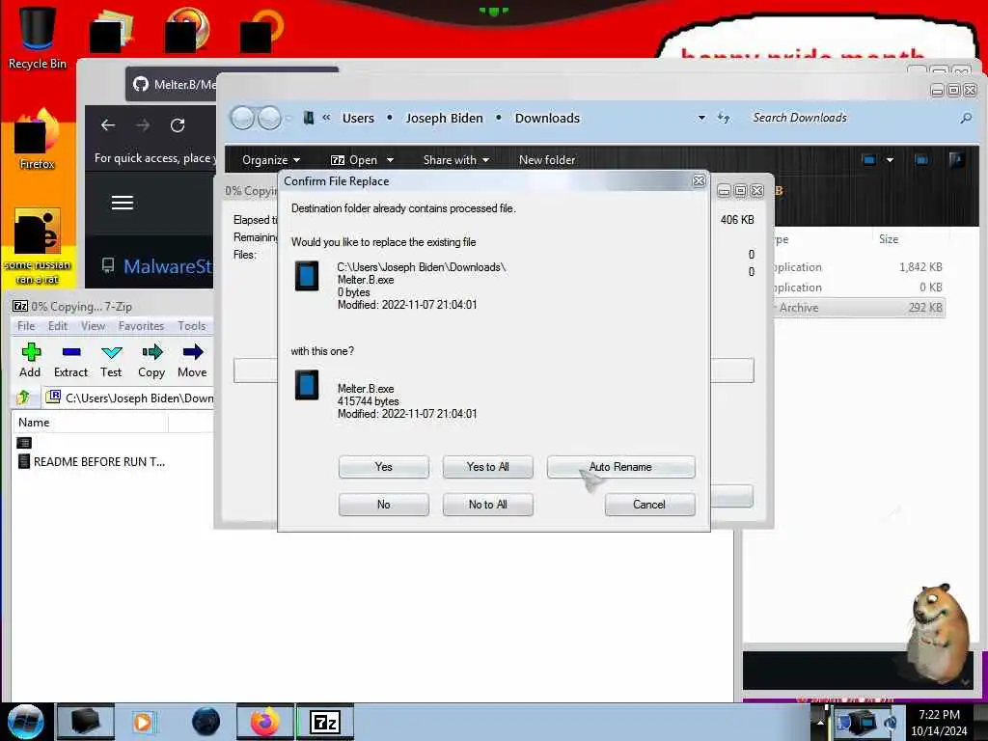Open the MalwareStudio repository link

167,266
